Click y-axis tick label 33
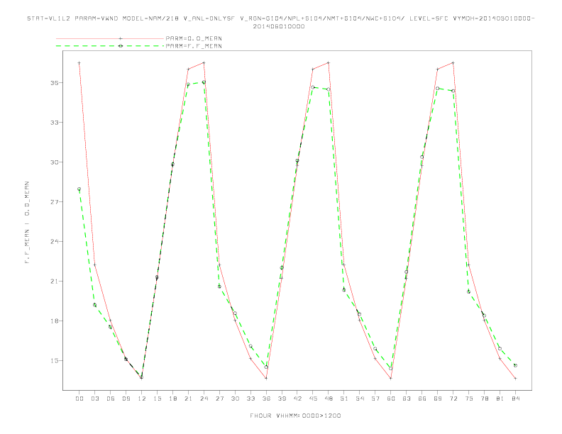 click(x=55, y=123)
